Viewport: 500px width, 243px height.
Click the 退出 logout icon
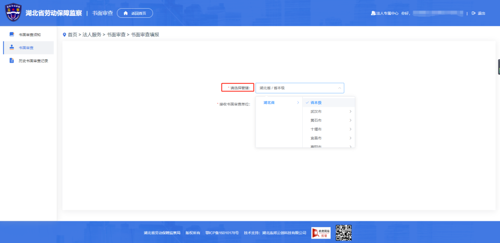pos(474,13)
